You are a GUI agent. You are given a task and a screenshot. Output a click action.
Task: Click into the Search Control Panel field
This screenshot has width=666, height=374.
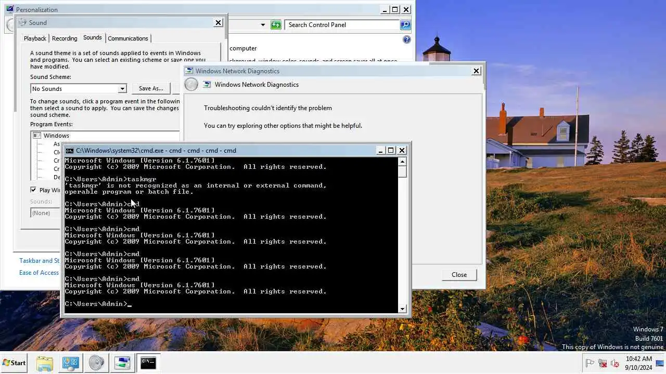click(x=342, y=25)
